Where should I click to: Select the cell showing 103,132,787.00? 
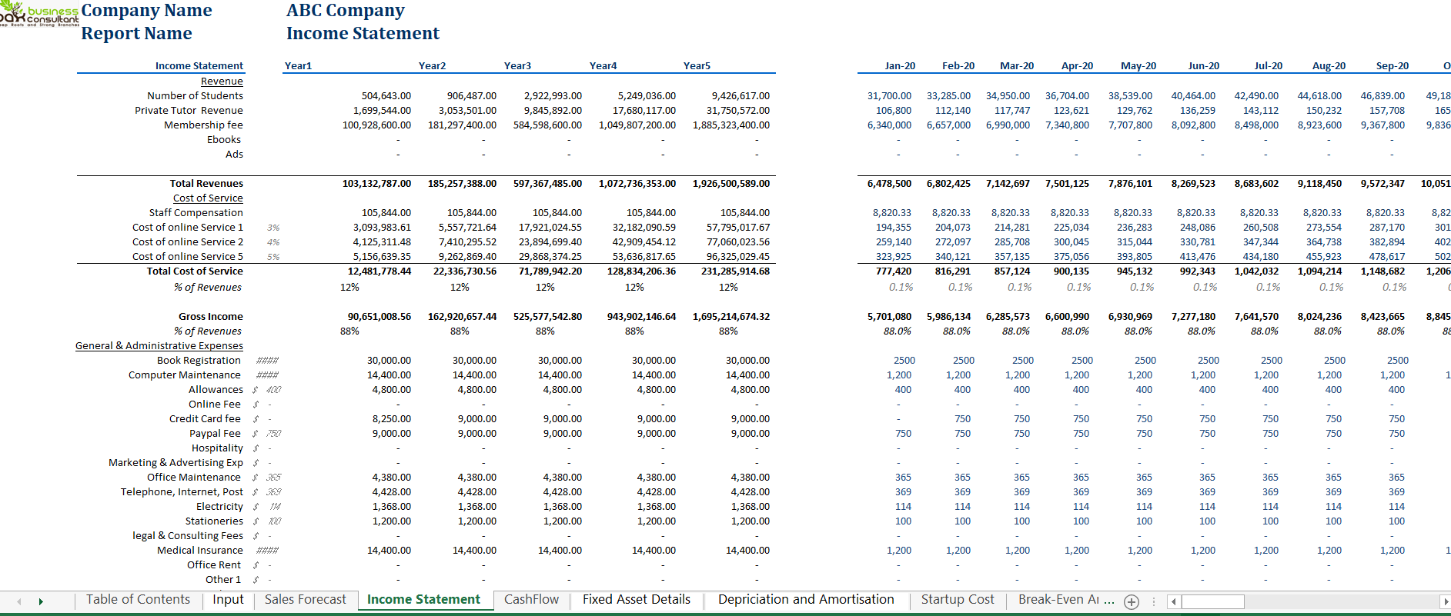click(377, 184)
